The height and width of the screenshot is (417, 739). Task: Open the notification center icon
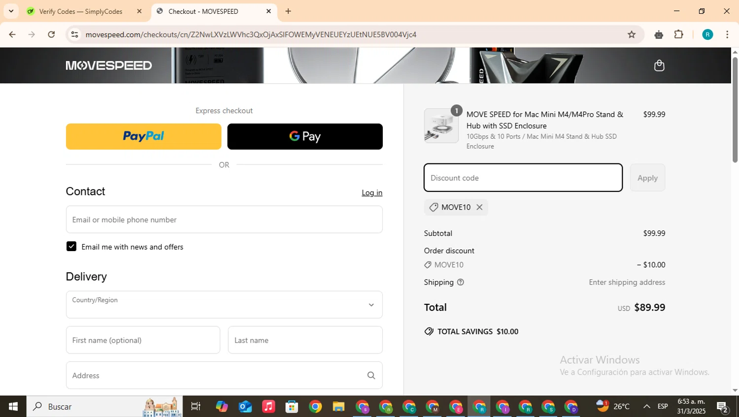point(723,407)
